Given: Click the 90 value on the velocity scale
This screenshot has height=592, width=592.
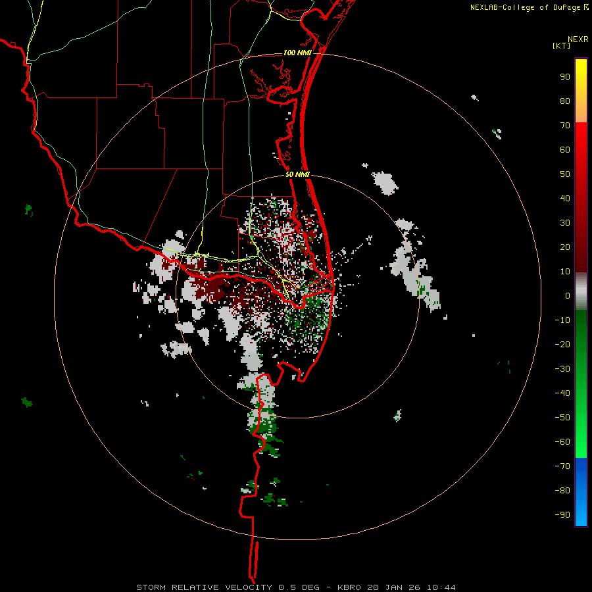Looking at the screenshot, I should [x=565, y=77].
